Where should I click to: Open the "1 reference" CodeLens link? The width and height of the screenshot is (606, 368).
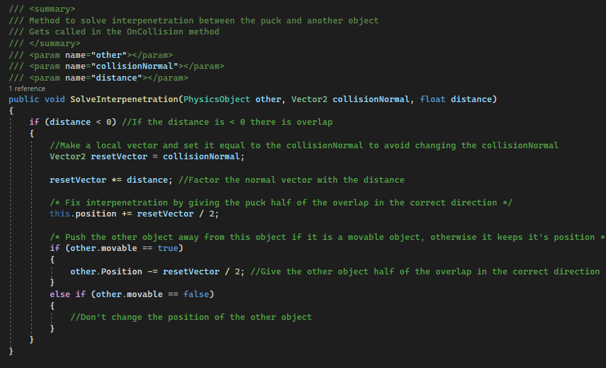[x=27, y=88]
